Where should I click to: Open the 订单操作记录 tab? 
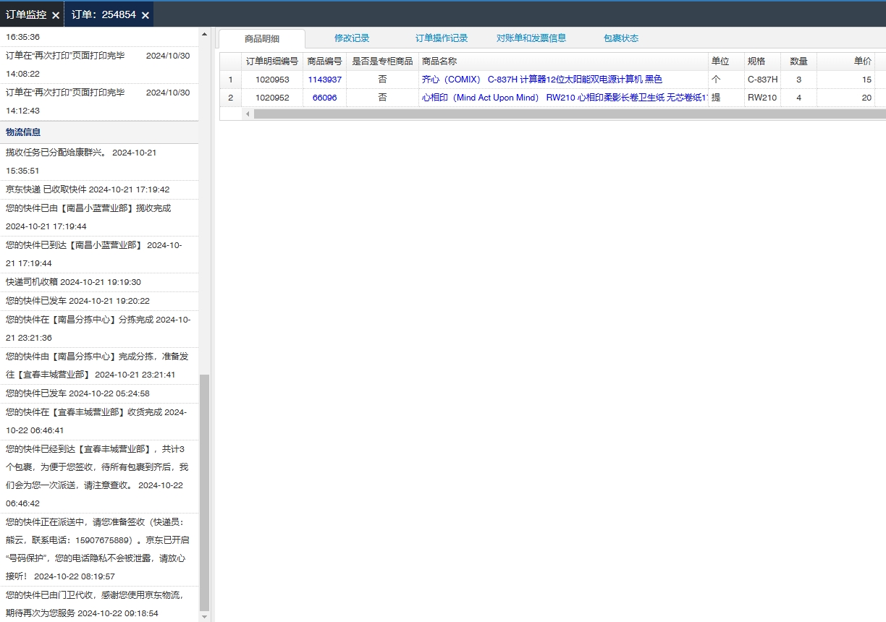[442, 38]
